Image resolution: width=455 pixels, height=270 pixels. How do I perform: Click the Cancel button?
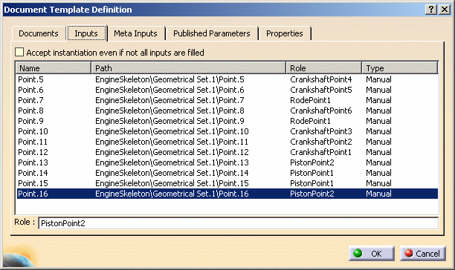[423, 254]
